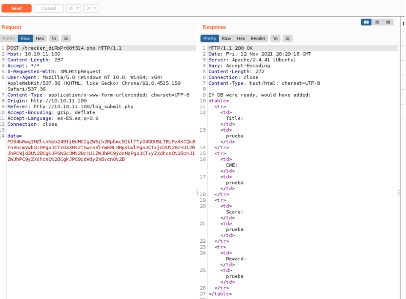Screen dimensions: 406x299
Task: Click the divider handle between Request and Response
Action: 197,193
